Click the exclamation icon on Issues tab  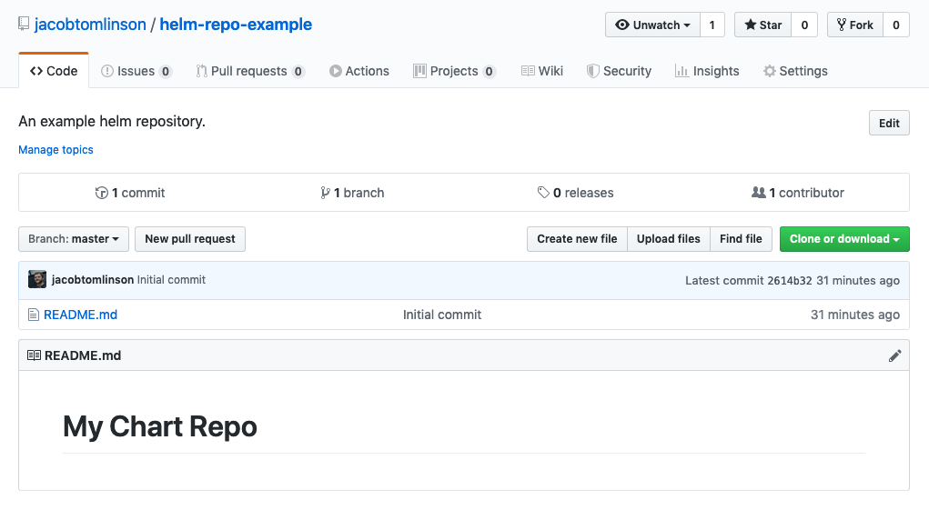(x=107, y=71)
